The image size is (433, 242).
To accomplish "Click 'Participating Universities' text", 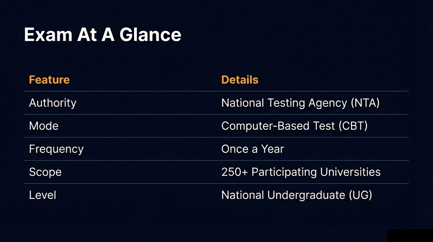I will [316, 172].
